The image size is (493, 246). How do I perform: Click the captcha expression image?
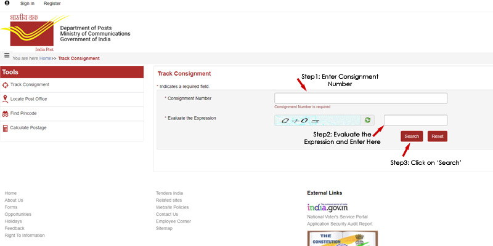point(317,120)
